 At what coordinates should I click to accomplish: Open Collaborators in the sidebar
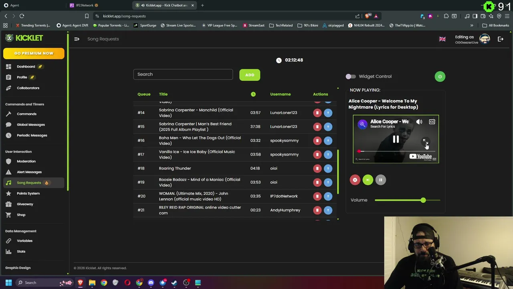click(28, 88)
